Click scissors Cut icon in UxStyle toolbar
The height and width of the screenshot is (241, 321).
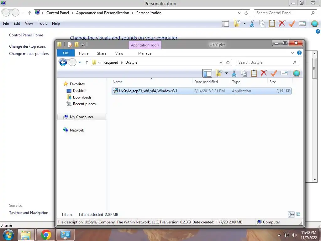[234, 73]
